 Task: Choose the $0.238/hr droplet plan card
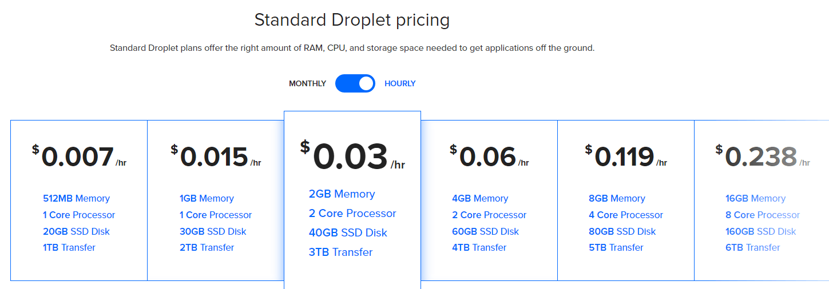tap(761, 200)
